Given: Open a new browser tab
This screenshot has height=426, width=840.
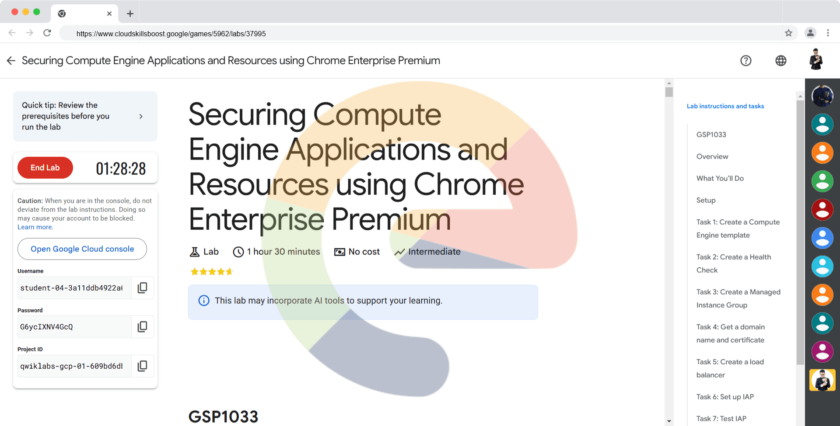Looking at the screenshot, I should click(x=130, y=14).
